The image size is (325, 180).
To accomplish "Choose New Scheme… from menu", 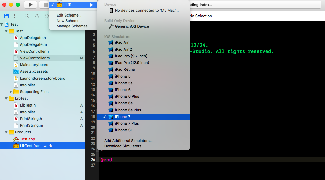I will pos(69,21).
